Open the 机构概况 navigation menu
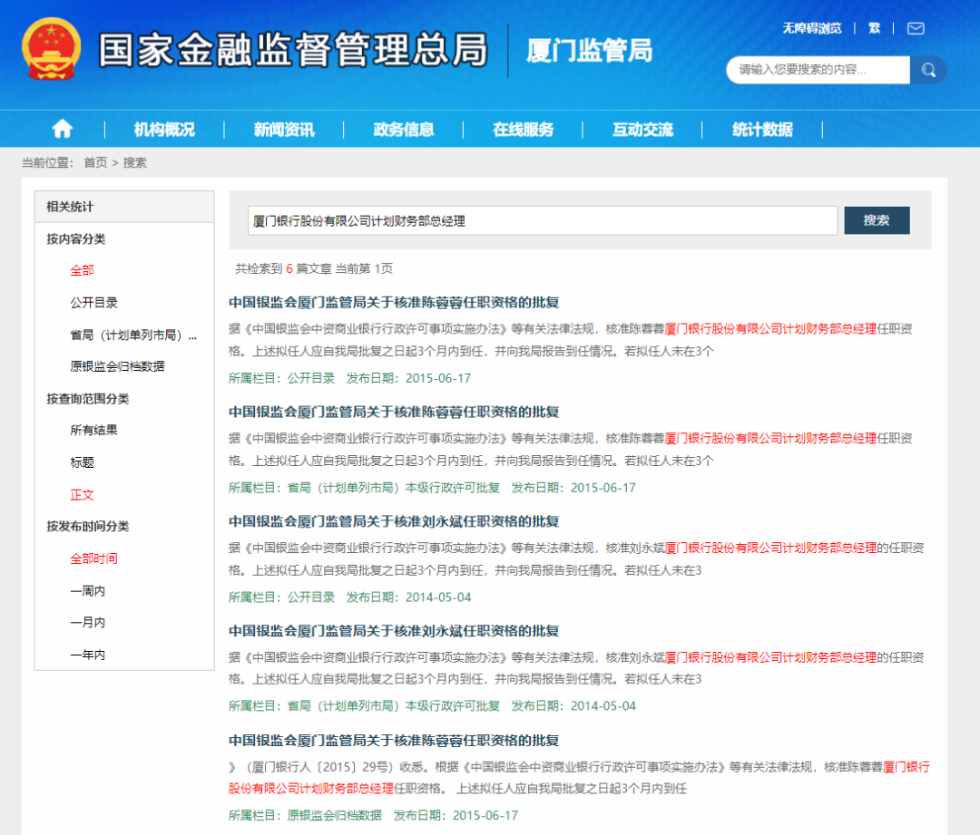Image resolution: width=980 pixels, height=835 pixels. 164,130
